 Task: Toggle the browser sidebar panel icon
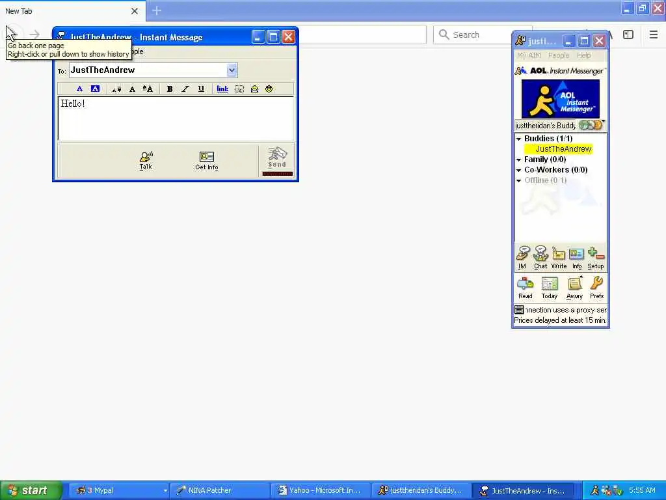coord(628,35)
